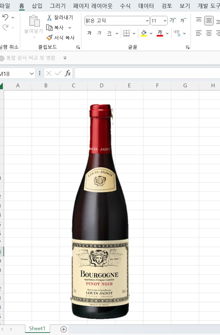The image size is (220, 335).
Task: Click align left icon
Action: pyautogui.click(x=199, y=33)
